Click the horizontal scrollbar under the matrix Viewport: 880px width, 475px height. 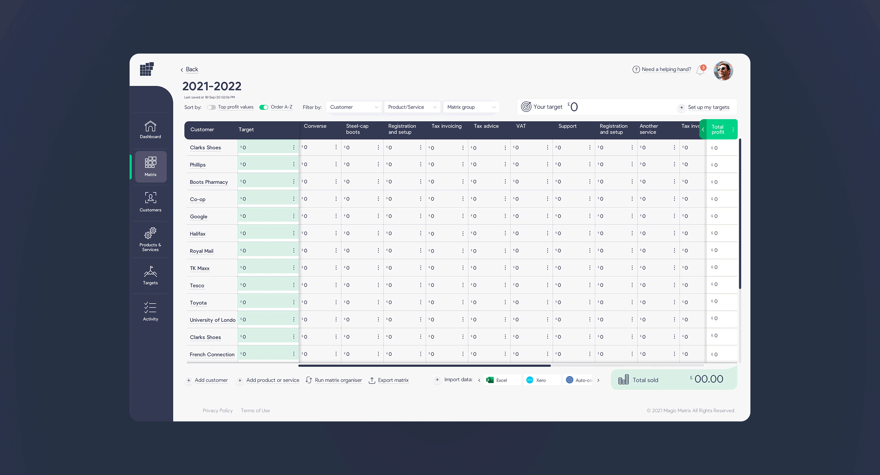pyautogui.click(x=425, y=366)
